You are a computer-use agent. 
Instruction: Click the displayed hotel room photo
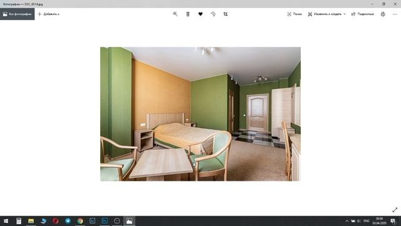(x=200, y=114)
